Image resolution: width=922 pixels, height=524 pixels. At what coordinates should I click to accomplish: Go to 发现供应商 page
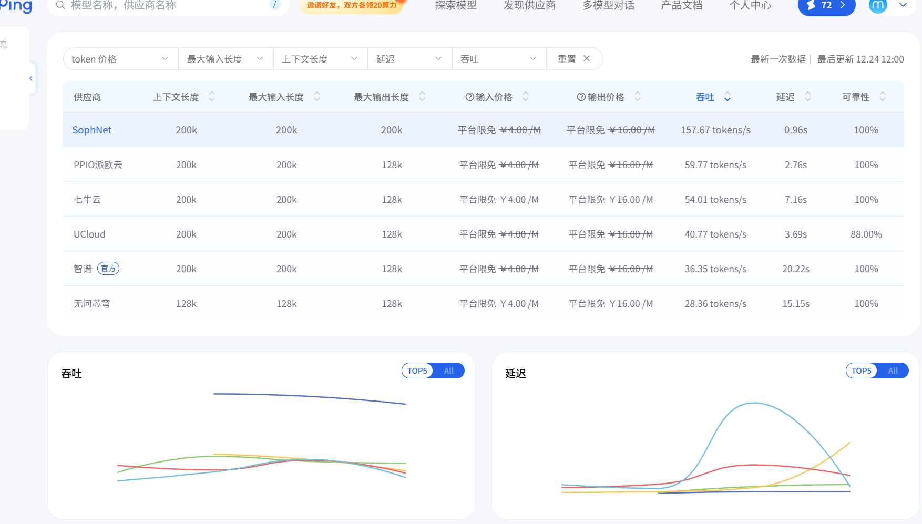pos(529,5)
